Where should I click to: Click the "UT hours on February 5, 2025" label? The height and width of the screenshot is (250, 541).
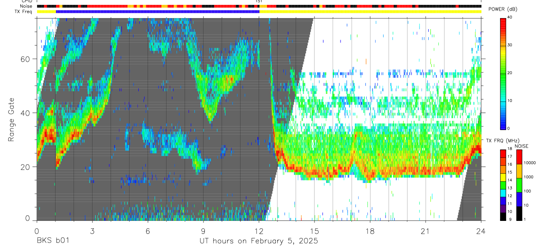click(259, 241)
